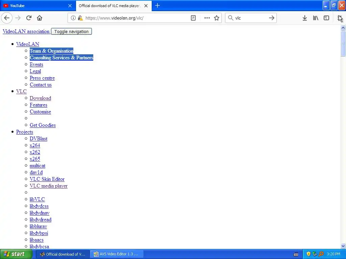Open the Events link
Viewport: 346px width, 259px height.
[36, 64]
